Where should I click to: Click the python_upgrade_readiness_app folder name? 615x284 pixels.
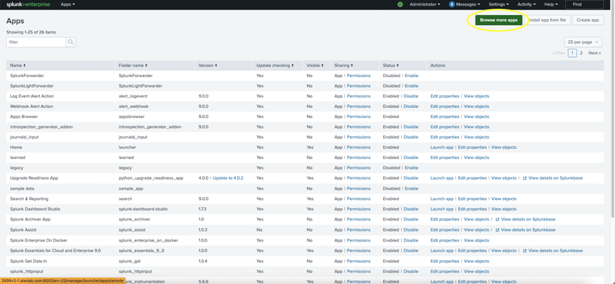click(150, 178)
